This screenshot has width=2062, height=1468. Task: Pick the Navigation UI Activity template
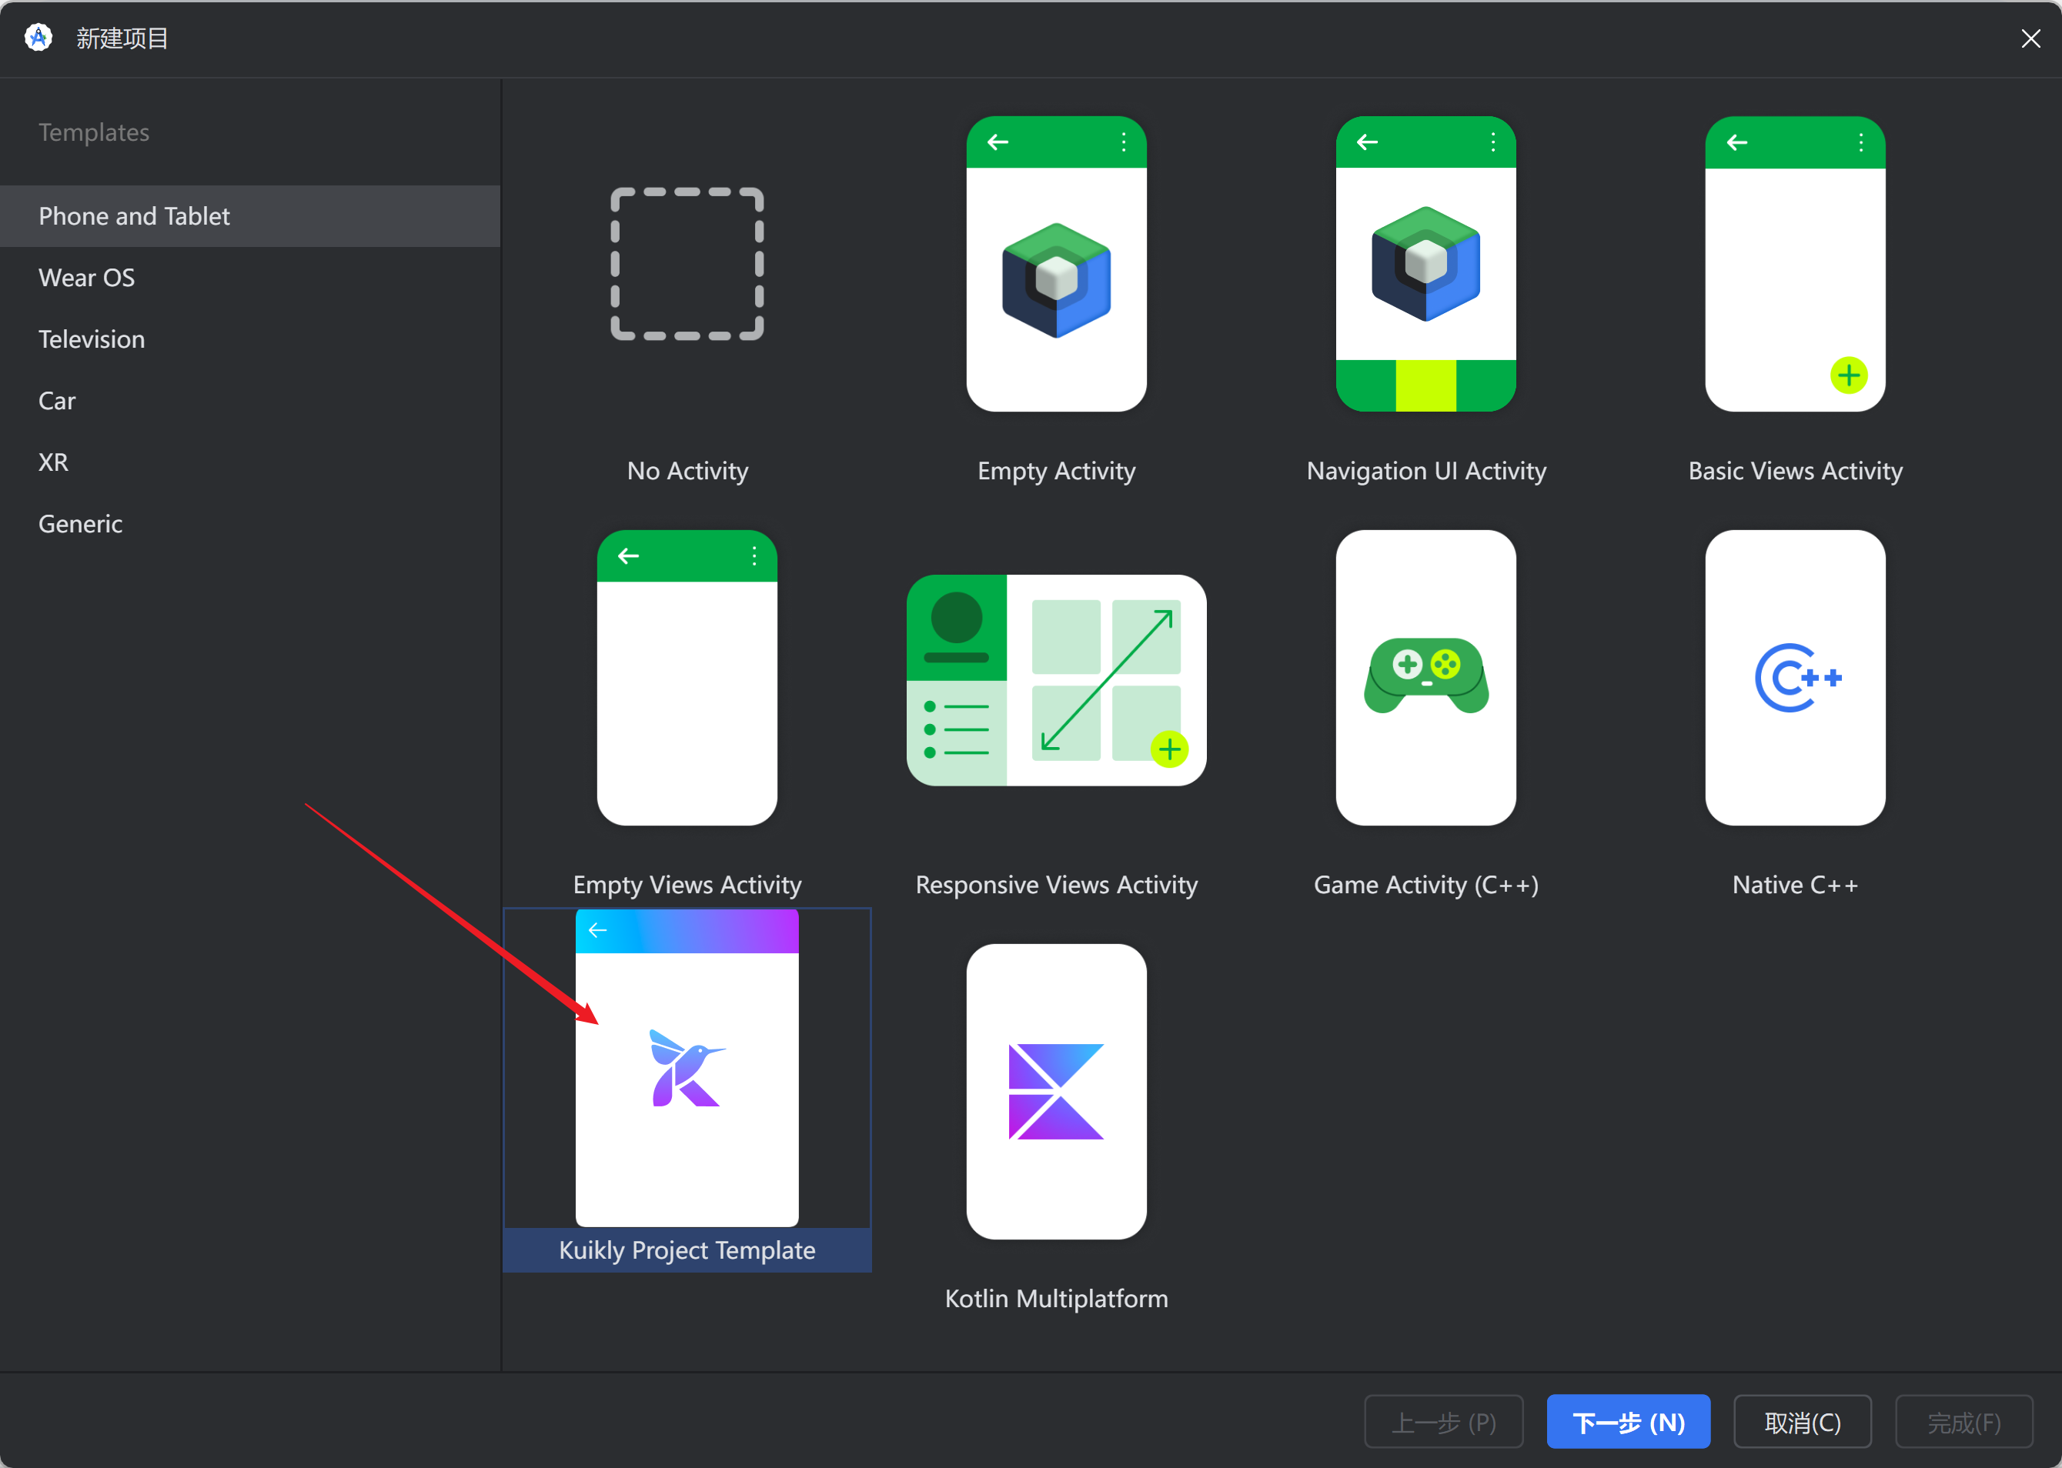coord(1425,264)
